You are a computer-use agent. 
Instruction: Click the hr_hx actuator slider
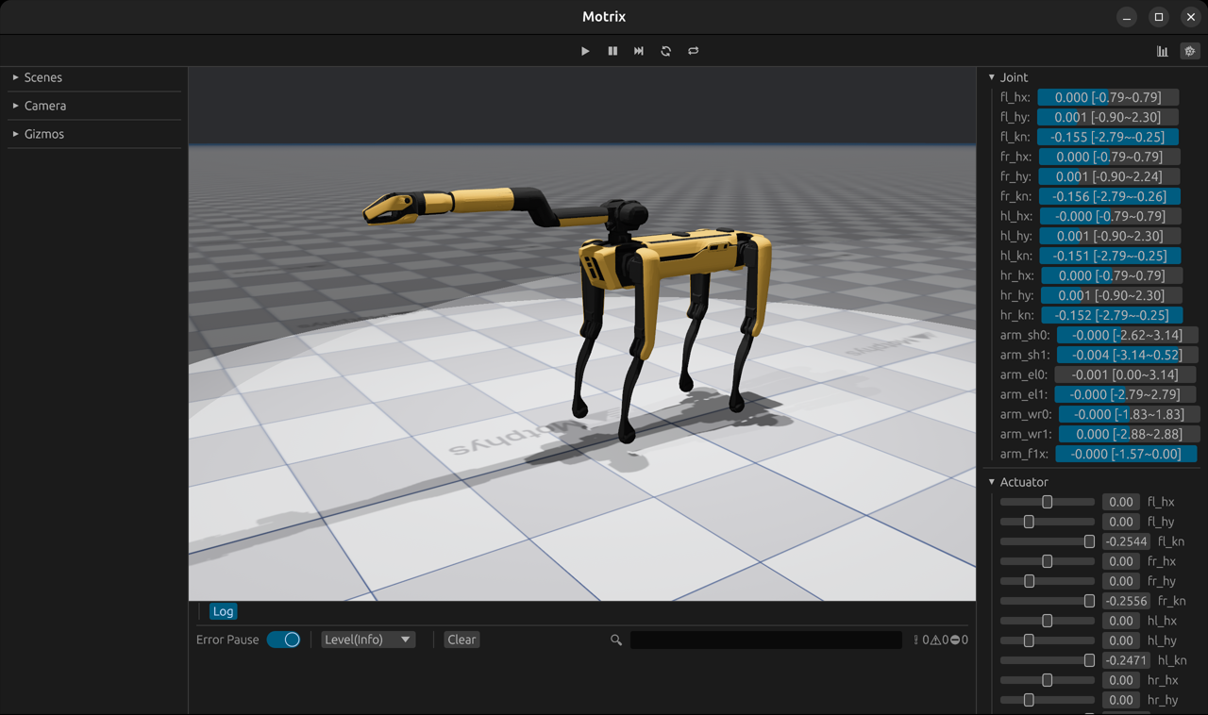(x=1048, y=680)
